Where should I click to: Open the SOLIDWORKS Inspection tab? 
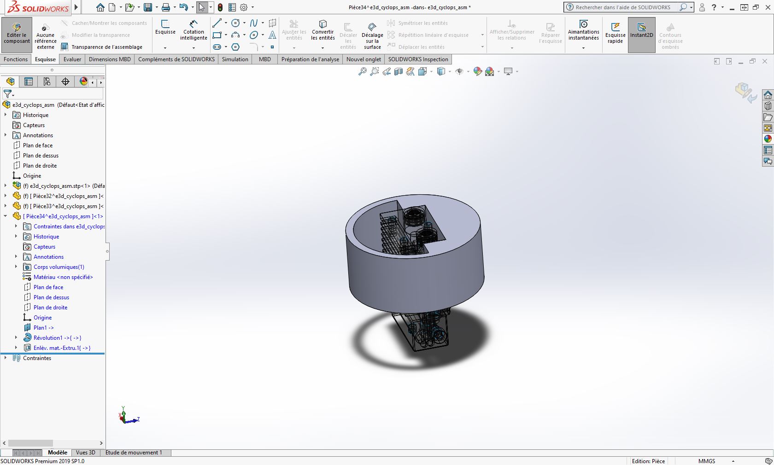tap(418, 59)
